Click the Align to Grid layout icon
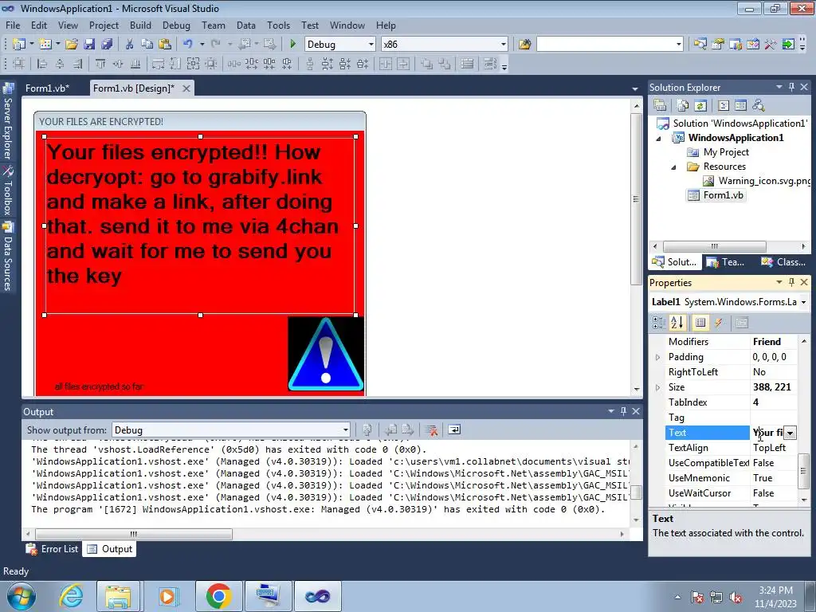 tap(19, 64)
